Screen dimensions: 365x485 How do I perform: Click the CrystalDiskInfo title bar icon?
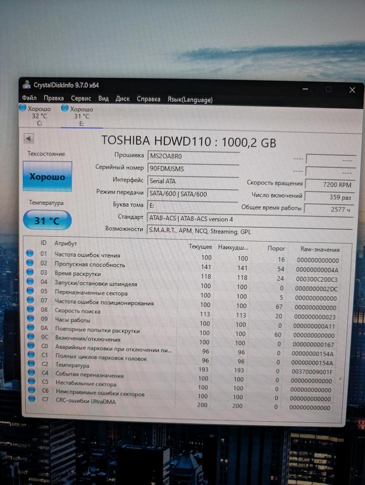tap(26, 84)
